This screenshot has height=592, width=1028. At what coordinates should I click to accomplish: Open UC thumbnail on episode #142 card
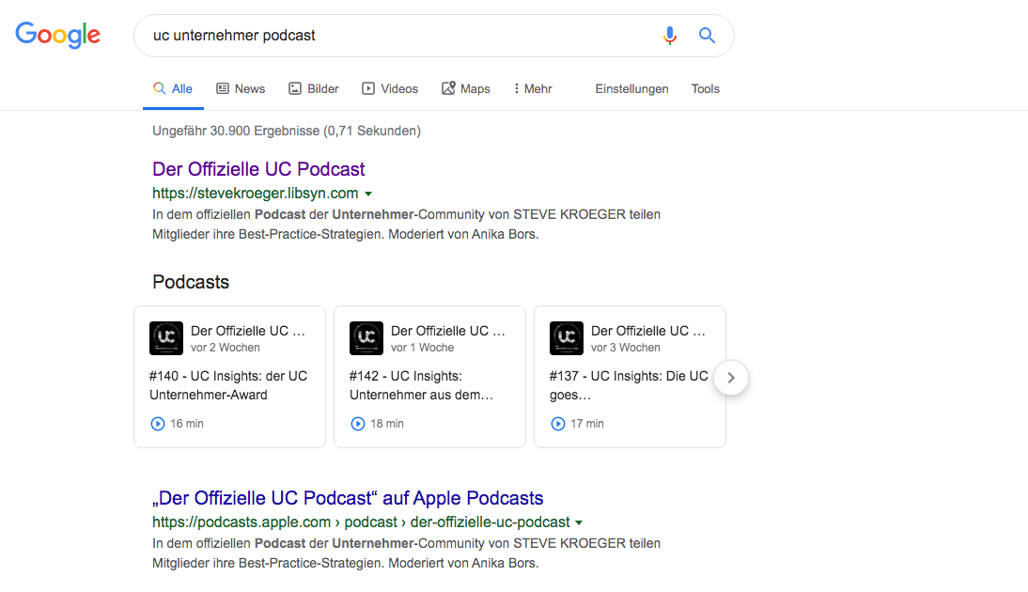(x=366, y=338)
